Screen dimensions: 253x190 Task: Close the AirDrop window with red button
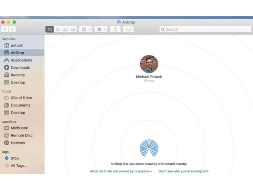point(3,22)
